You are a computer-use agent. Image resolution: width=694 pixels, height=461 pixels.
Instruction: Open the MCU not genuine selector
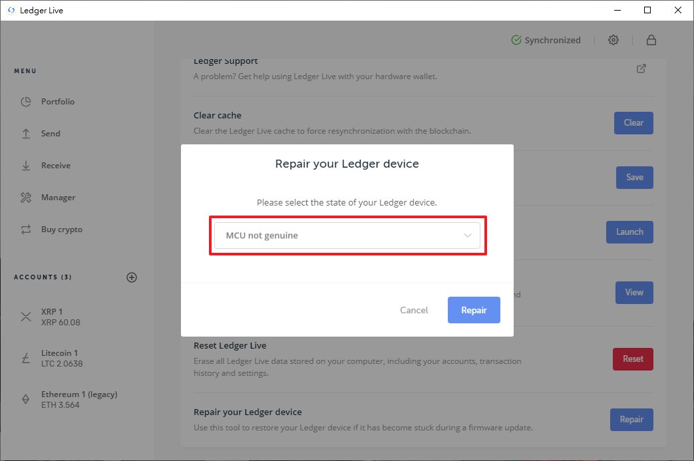coord(347,235)
